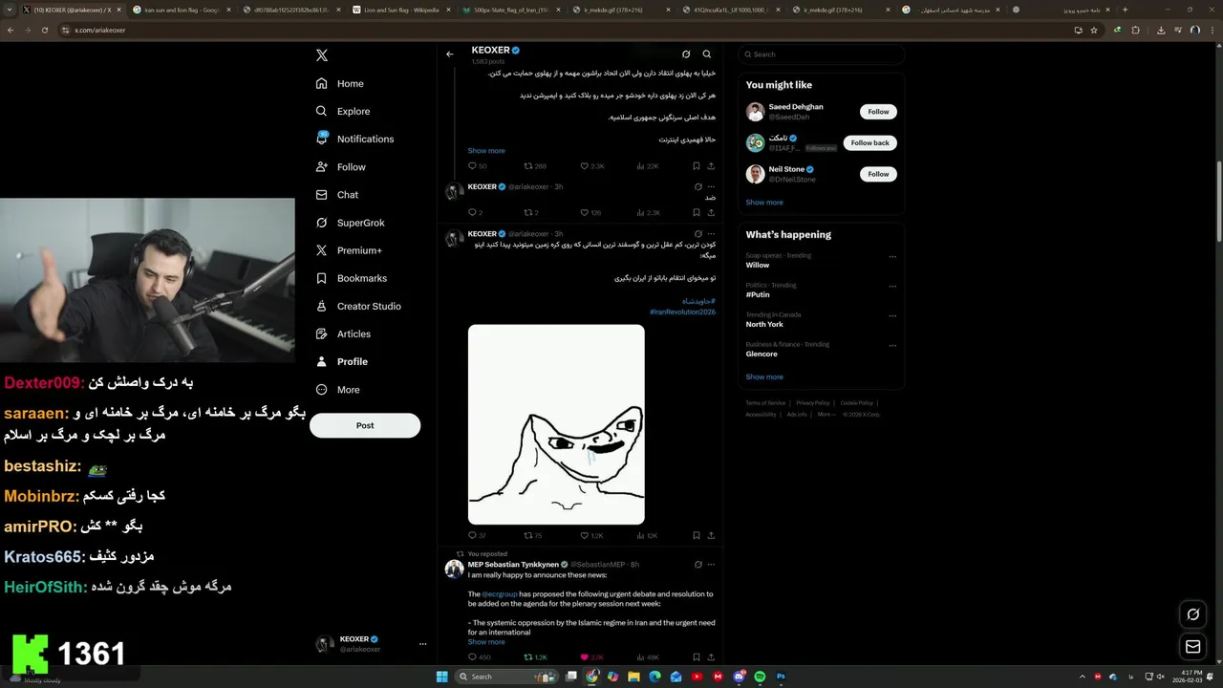Expand Show more on Sebastian Tynkkynen post
This screenshot has height=688, width=1223.
tap(486, 642)
